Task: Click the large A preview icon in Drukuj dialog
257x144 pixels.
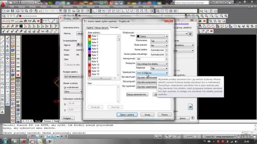Action: pos(190,107)
